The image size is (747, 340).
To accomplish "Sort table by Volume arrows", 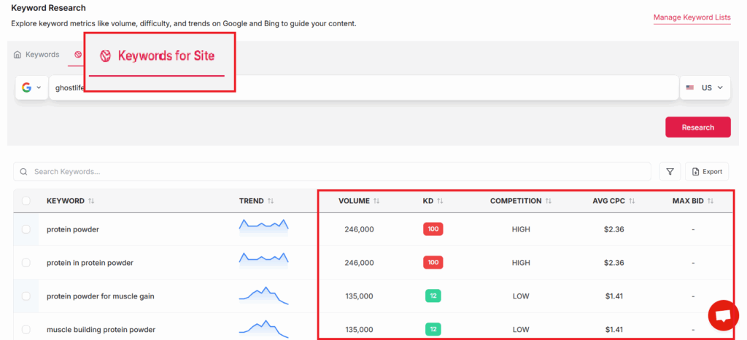I will click(x=376, y=201).
